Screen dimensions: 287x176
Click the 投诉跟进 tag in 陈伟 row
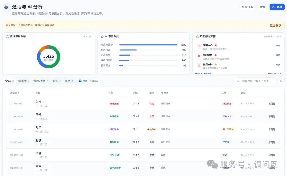point(114,104)
